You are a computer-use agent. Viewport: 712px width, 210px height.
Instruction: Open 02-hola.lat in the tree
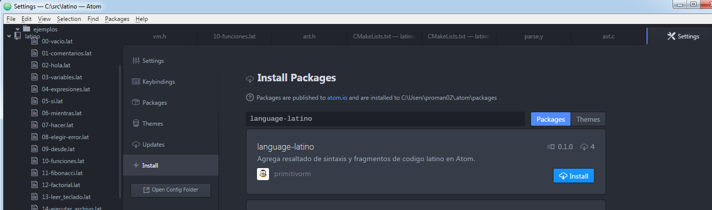tap(56, 65)
